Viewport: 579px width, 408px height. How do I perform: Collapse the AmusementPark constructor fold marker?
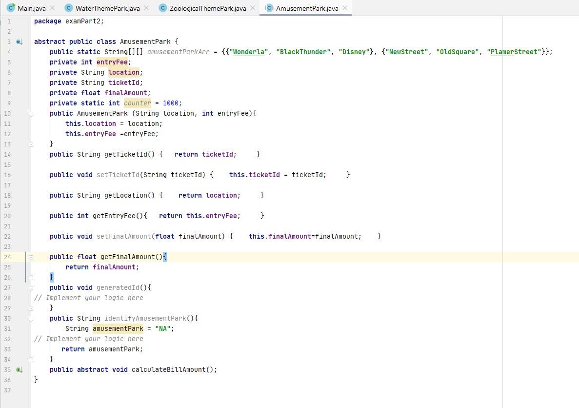[31, 114]
